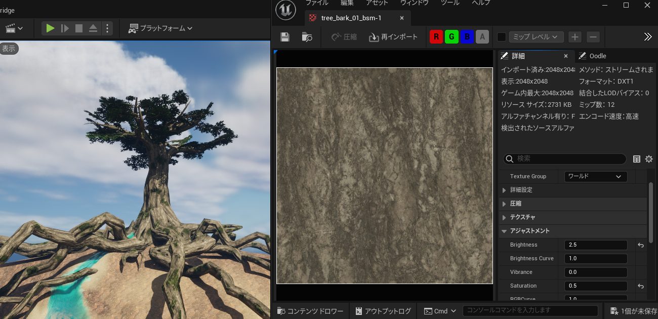This screenshot has height=319, width=658.
Task: Click the Eject icon in play controls
Action: 93,28
